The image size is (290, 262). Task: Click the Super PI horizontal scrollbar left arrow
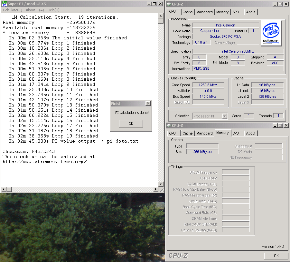[4, 189]
